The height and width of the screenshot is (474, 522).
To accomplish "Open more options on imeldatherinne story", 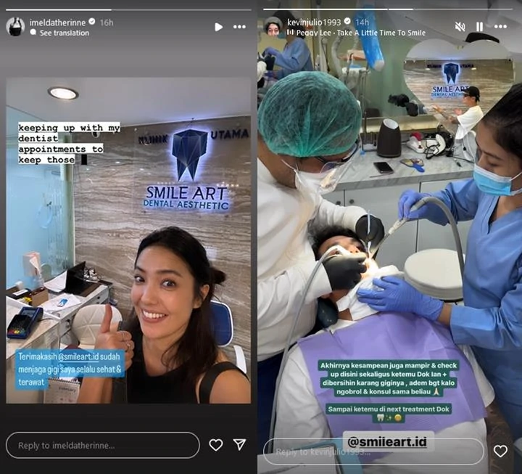I will click(239, 27).
